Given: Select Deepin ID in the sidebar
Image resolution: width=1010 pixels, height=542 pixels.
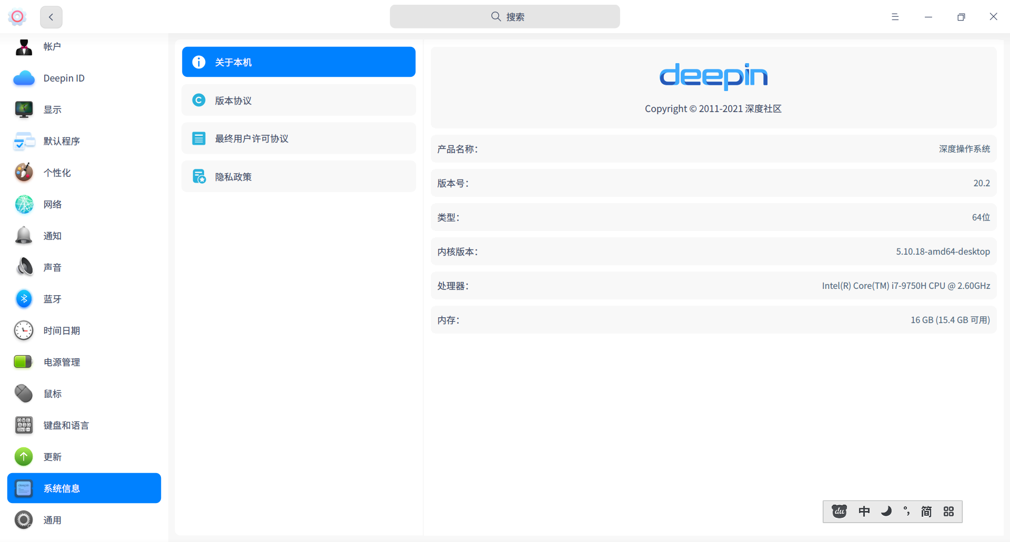Looking at the screenshot, I should (64, 78).
